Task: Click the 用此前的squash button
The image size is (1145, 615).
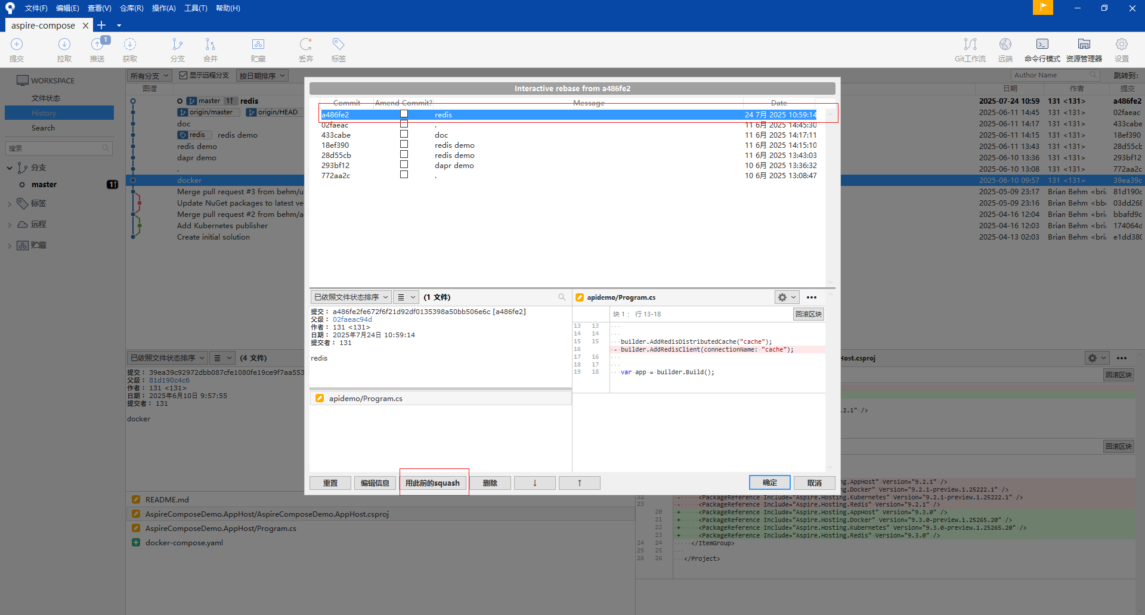Action: 433,483
